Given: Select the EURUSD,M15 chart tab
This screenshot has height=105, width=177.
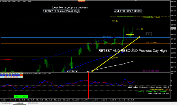Looking at the screenshot, I should (20, 103).
